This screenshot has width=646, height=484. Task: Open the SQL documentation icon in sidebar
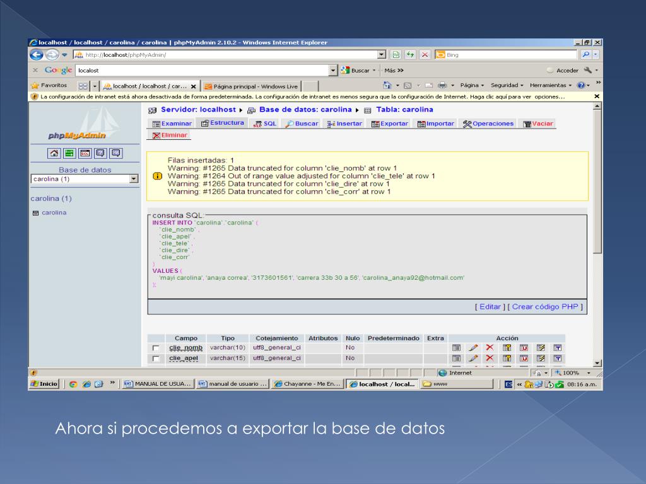(x=116, y=154)
